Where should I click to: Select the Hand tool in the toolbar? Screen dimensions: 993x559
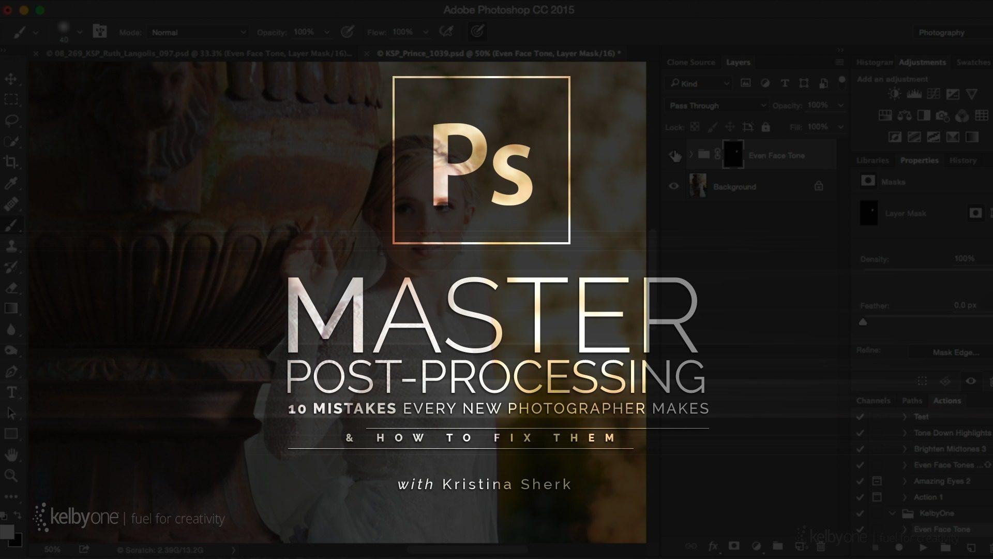point(11,455)
